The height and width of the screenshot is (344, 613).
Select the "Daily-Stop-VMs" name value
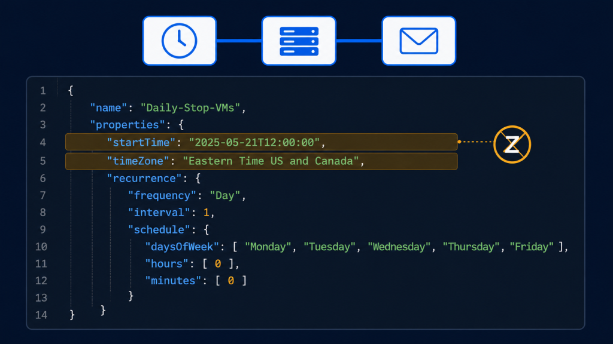[190, 107]
